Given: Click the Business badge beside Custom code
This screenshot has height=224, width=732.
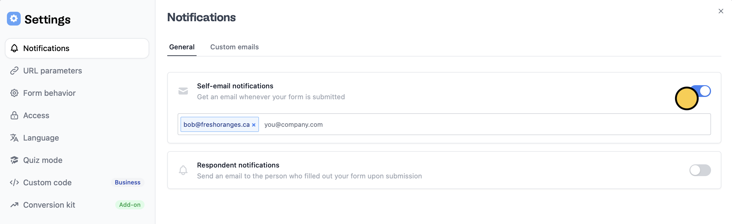Looking at the screenshot, I should pos(128,182).
